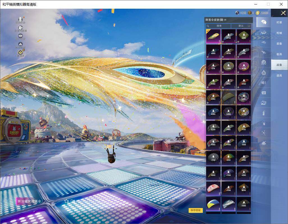Open the robot head category icon
This screenshot has height=224, width=288.
click(264, 73)
